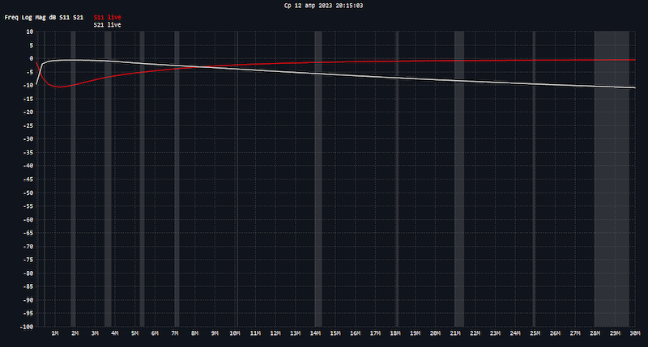This screenshot has height=347, width=648.
Task: Click the white S21 live legend label
Action: click(x=107, y=25)
